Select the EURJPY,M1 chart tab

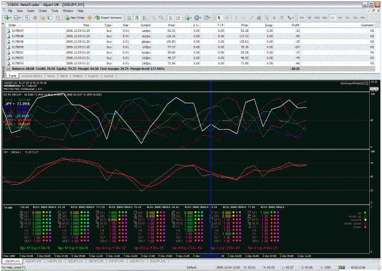(158, 261)
